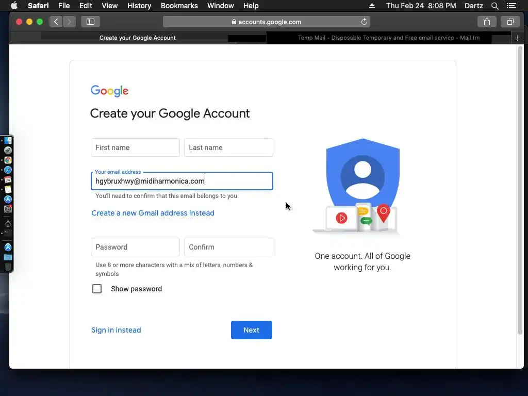The height and width of the screenshot is (396, 528).
Task: Click the Confirm password field
Action: [228, 247]
